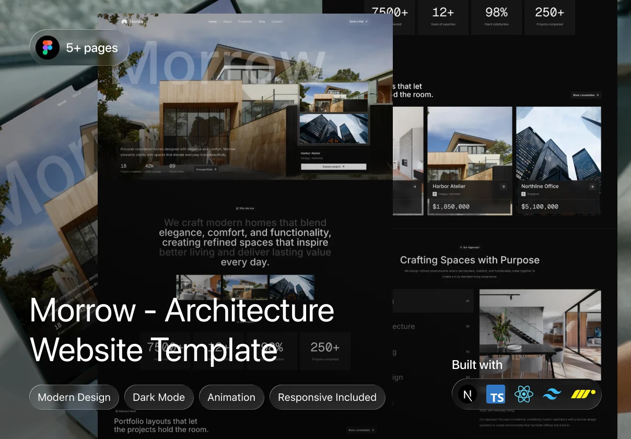The image size is (631, 439).
Task: Open the Blog nav item
Action: (262, 22)
